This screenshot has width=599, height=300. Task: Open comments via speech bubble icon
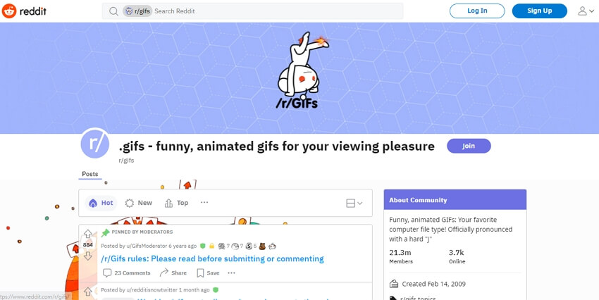107,273
